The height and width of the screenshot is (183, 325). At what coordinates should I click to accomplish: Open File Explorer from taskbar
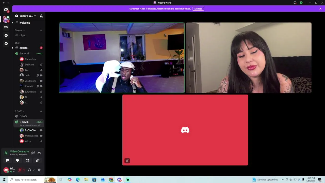(x=86, y=180)
